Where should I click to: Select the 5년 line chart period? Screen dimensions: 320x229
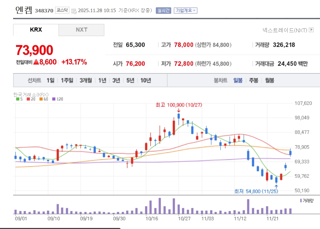[131, 80]
